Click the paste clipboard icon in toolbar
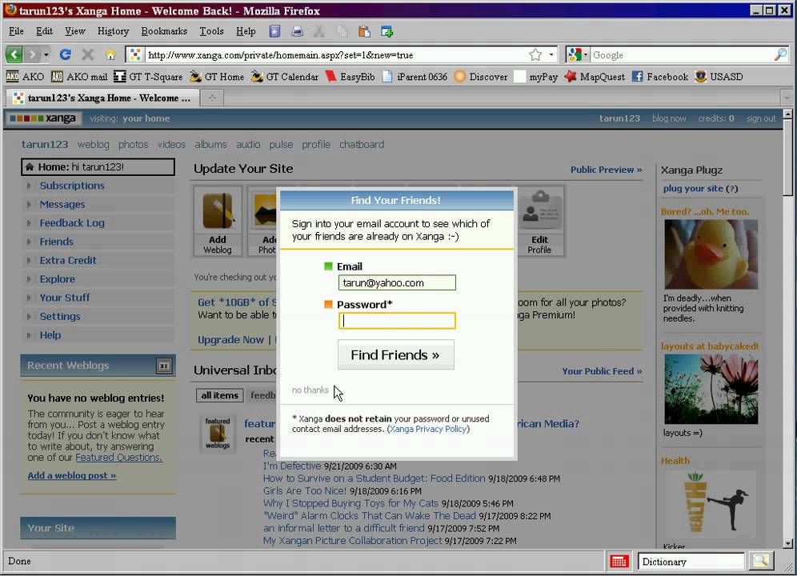Image resolution: width=797 pixels, height=576 pixels. tap(364, 31)
